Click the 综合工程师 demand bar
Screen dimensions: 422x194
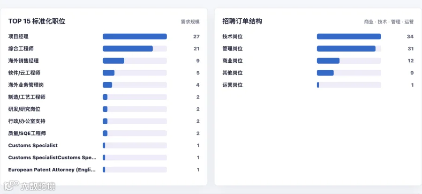coord(135,49)
